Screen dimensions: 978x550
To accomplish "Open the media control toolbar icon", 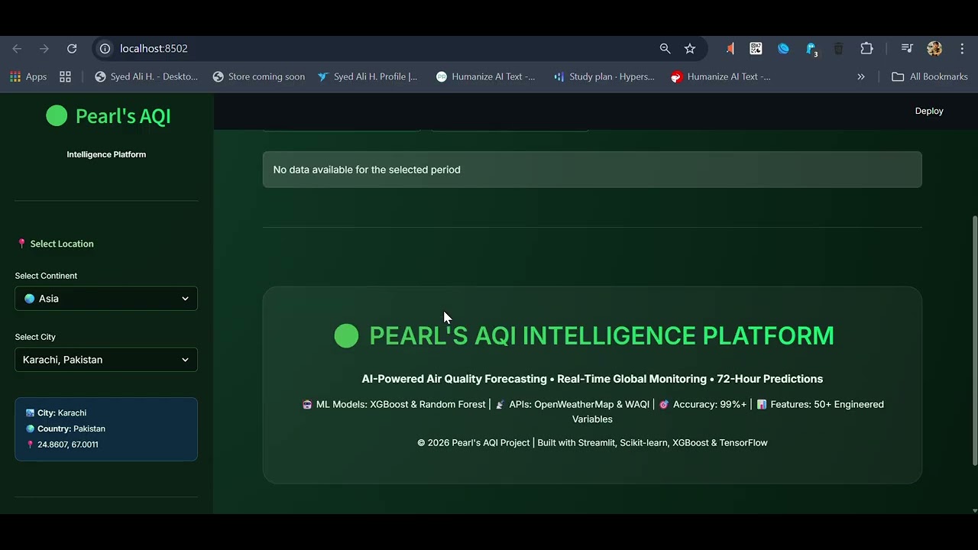I will pyautogui.click(x=907, y=48).
